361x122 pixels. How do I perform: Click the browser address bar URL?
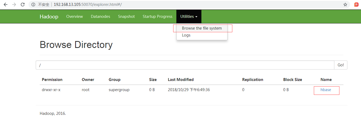pos(88,5)
